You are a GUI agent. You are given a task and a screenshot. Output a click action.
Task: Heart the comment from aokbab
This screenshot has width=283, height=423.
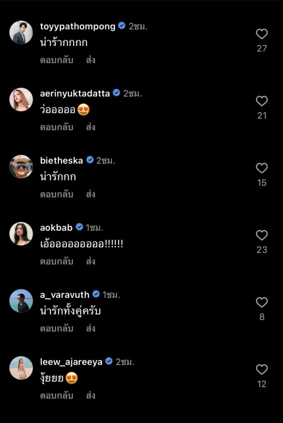tap(261, 235)
